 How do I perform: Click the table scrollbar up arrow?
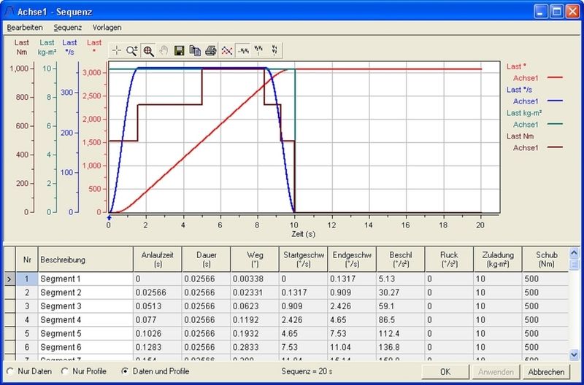pos(574,252)
